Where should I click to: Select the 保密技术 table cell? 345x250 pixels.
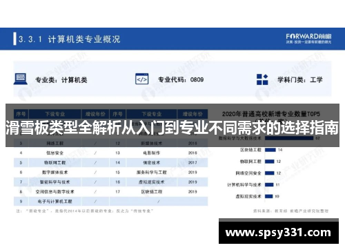pos(152,162)
